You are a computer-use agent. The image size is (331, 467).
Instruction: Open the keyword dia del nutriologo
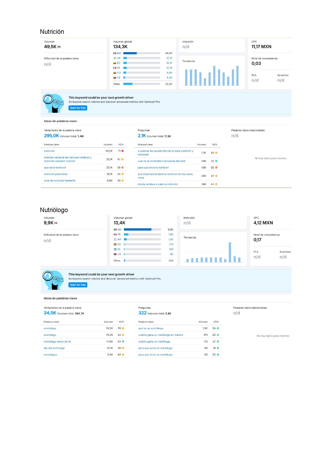pos(54,348)
